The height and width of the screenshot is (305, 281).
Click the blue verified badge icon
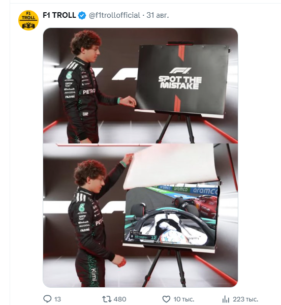tap(82, 15)
